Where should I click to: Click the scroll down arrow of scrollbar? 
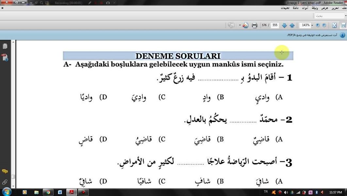tap(13, 187)
